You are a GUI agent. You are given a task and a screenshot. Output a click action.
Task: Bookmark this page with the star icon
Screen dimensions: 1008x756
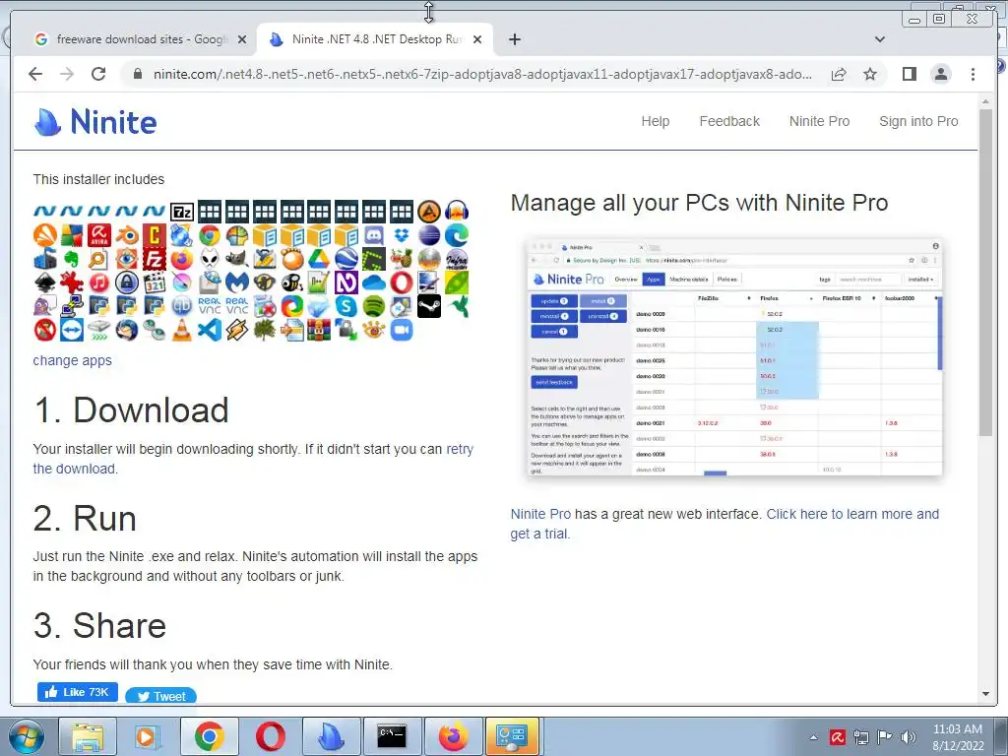pos(870,74)
